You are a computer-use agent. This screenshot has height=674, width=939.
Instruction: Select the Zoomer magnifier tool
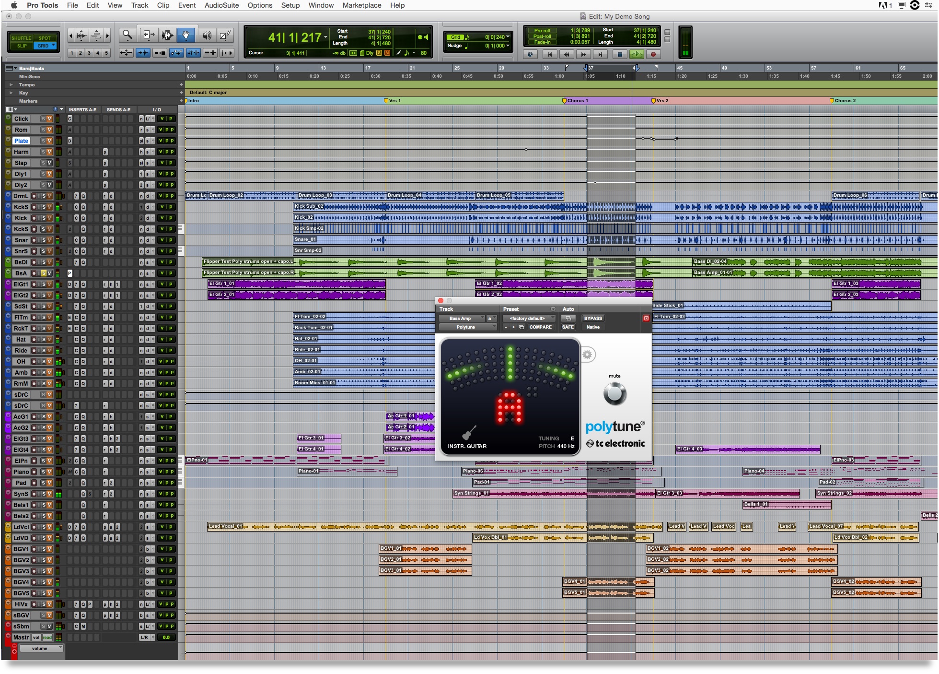(127, 35)
